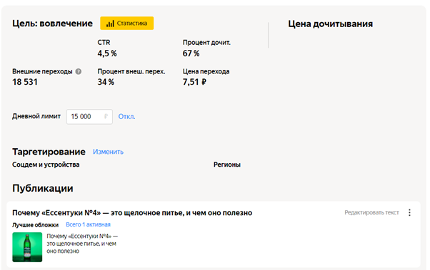Viewport: 430px width, 270px height.
Task: Click the Соцдем и устройства section
Action: click(x=46, y=165)
